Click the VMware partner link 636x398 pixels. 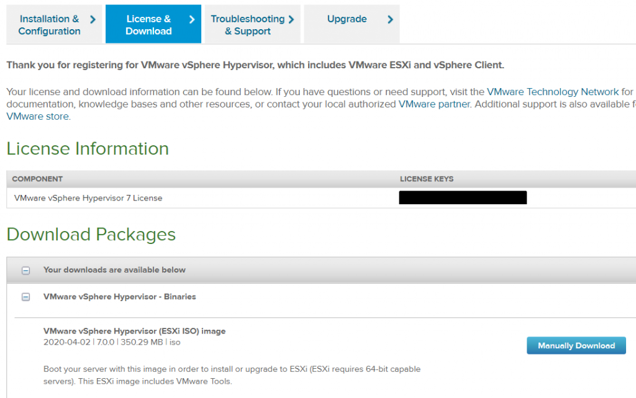[x=434, y=104]
